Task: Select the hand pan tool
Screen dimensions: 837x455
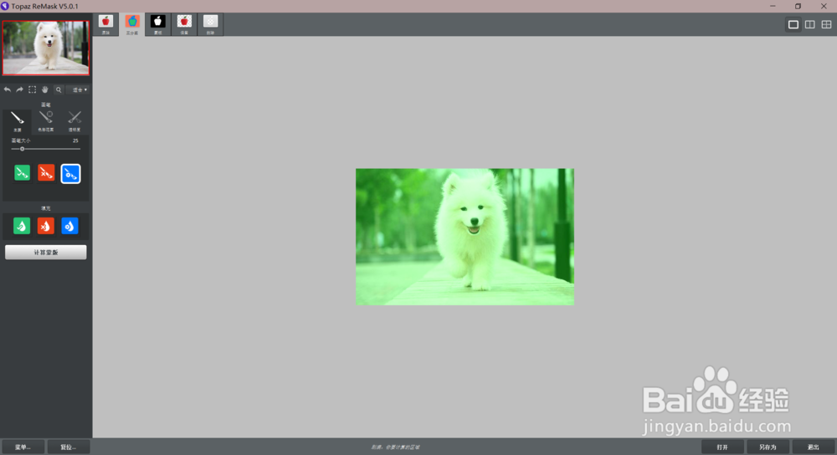Action: click(x=45, y=89)
